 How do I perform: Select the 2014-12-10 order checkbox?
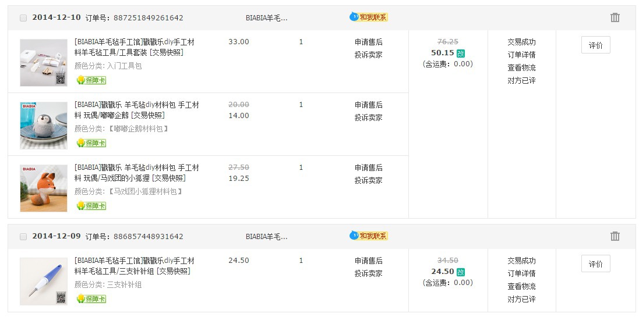(23, 18)
